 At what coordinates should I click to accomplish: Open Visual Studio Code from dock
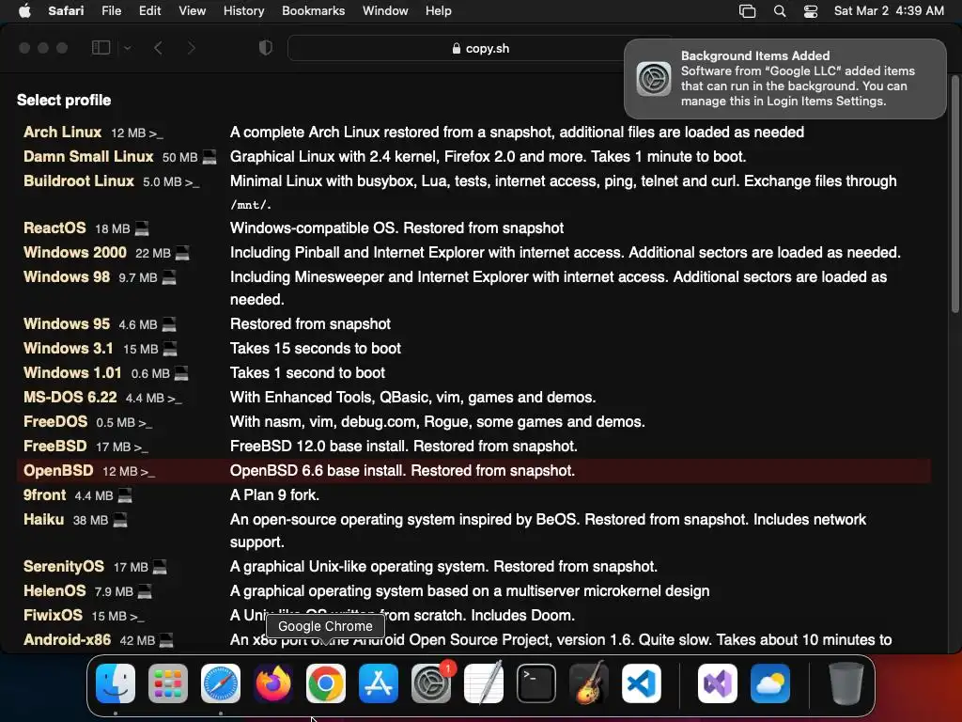pyautogui.click(x=642, y=683)
